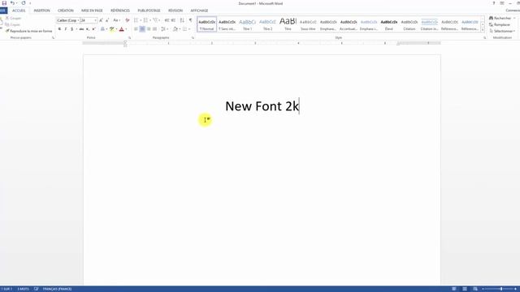The image size is (520, 292).
Task: Apply yellow text highlight color
Action: pyautogui.click(x=112, y=29)
